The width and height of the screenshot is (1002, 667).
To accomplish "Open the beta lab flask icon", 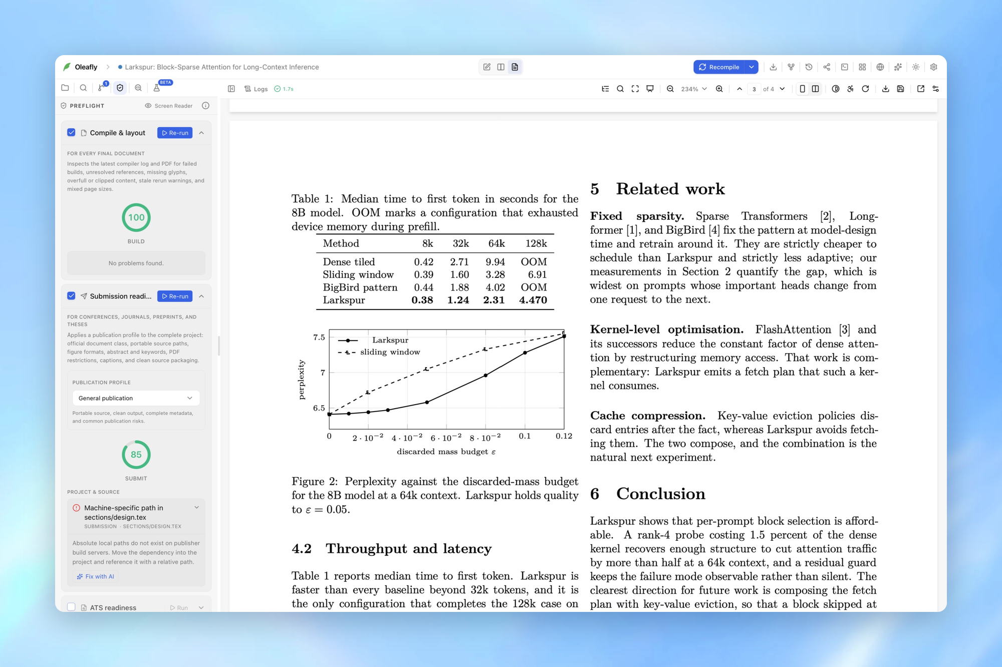I will (x=156, y=88).
